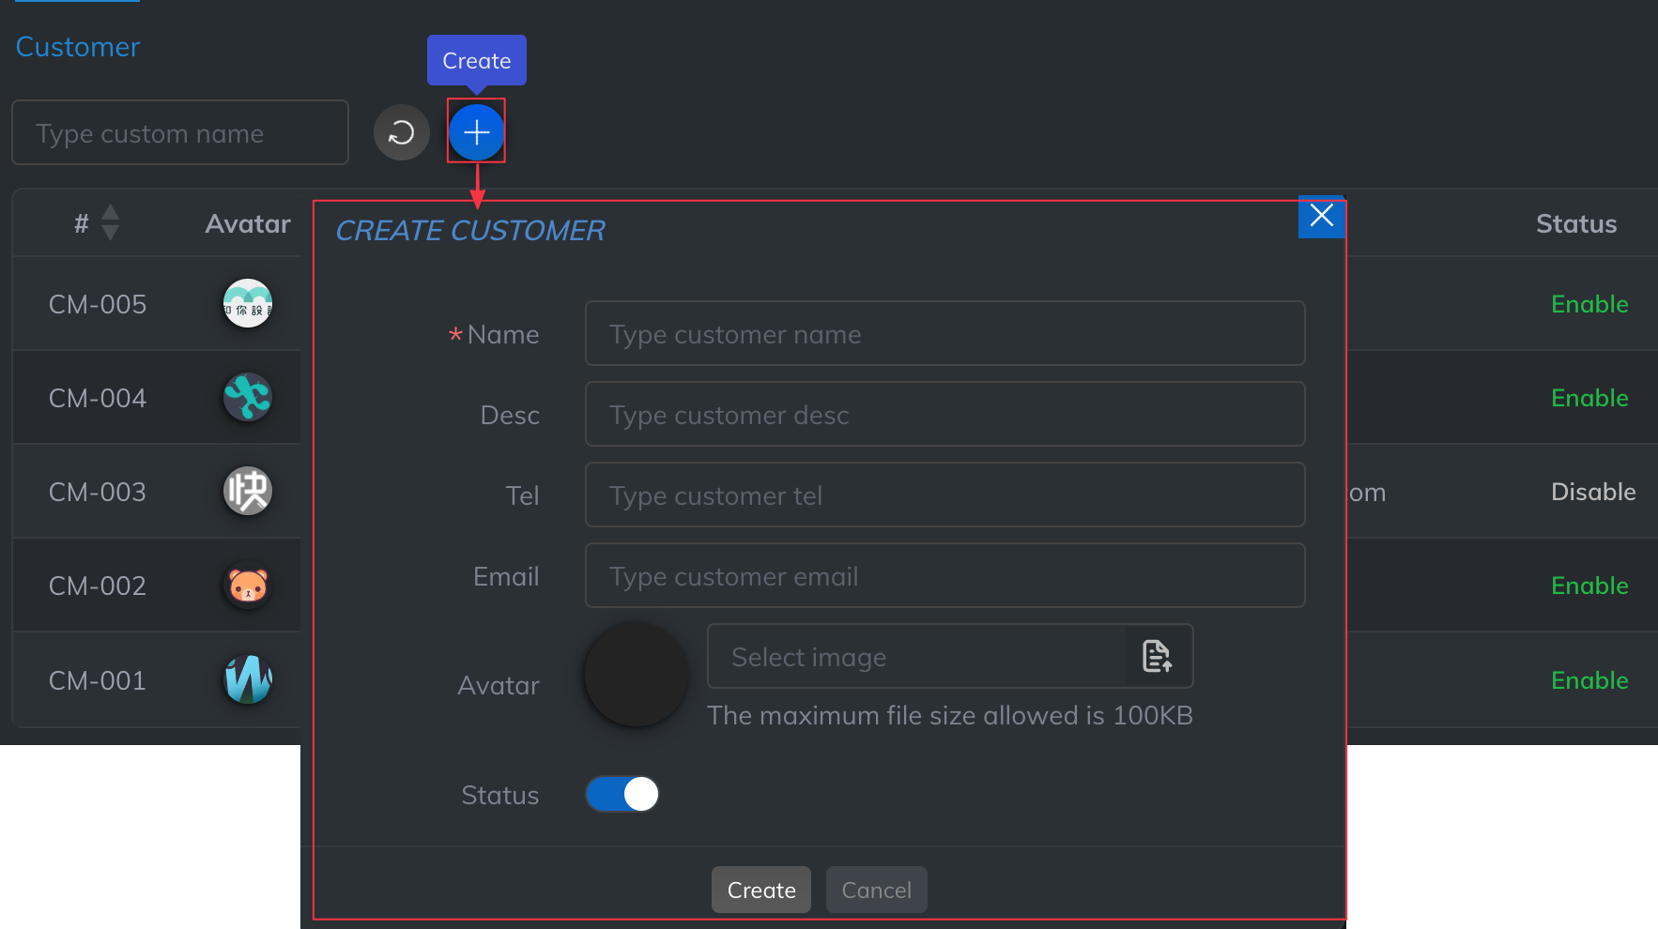This screenshot has width=1658, height=929.
Task: Click the customer Desc input
Action: [x=944, y=414]
